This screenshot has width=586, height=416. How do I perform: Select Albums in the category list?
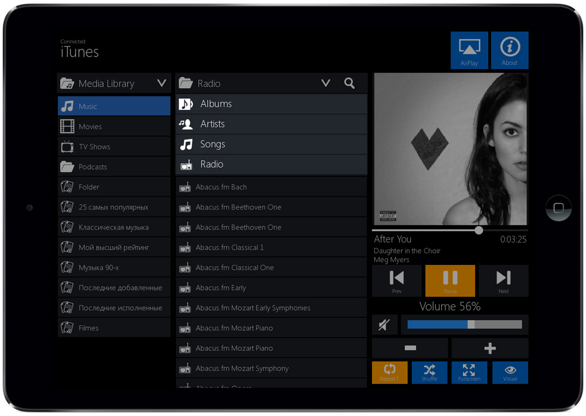[x=271, y=104]
